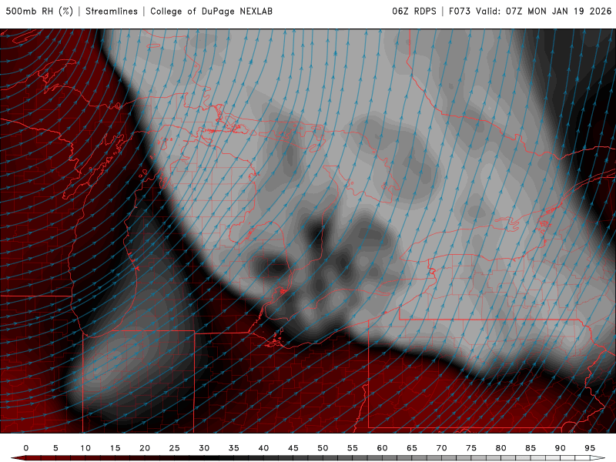Click the colorbar label "55"

click(x=353, y=448)
